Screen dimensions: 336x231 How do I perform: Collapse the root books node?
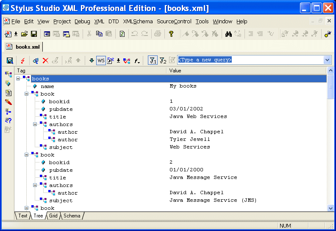click(x=18, y=79)
